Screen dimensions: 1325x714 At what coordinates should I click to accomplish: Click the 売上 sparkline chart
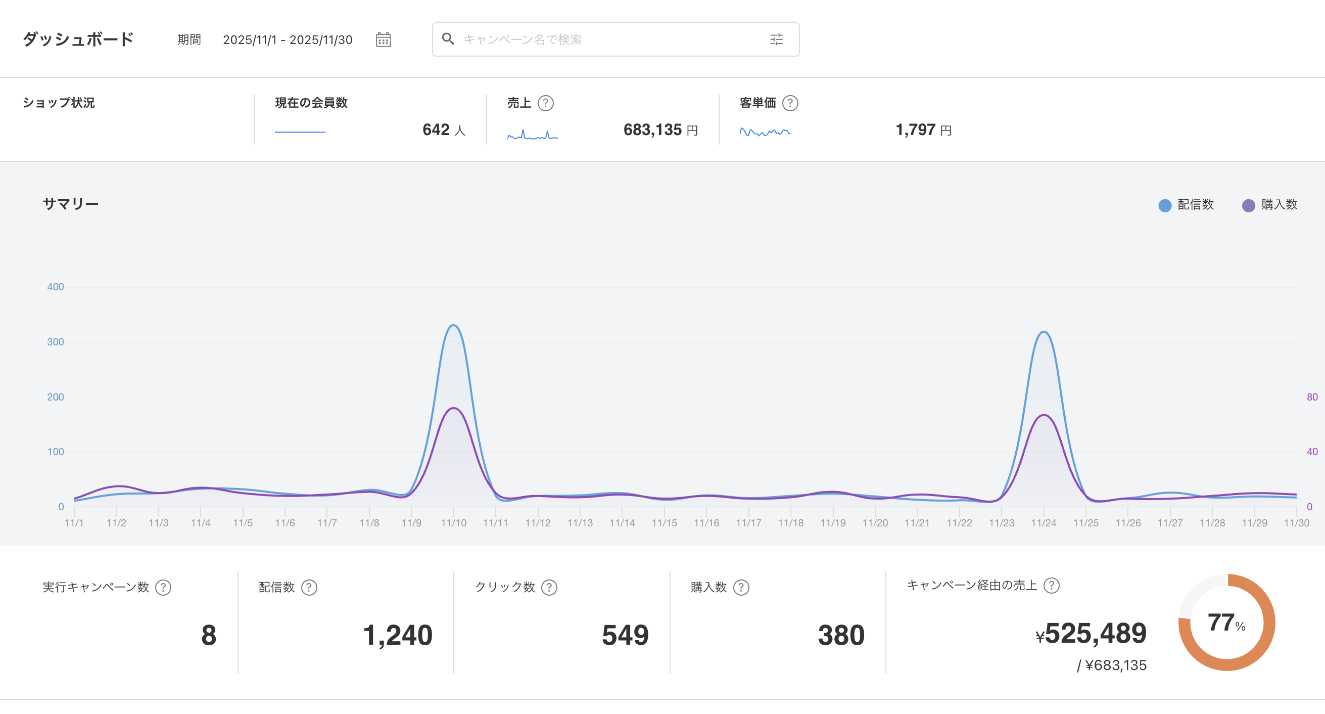pos(532,135)
